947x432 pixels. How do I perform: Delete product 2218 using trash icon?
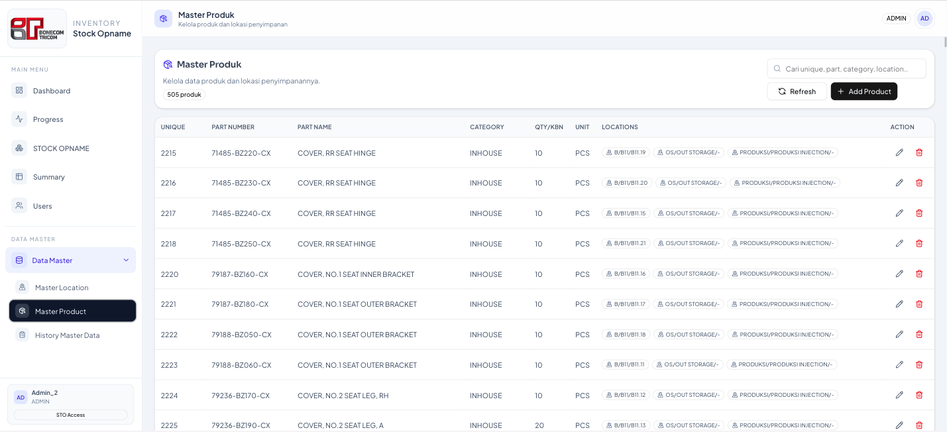919,243
